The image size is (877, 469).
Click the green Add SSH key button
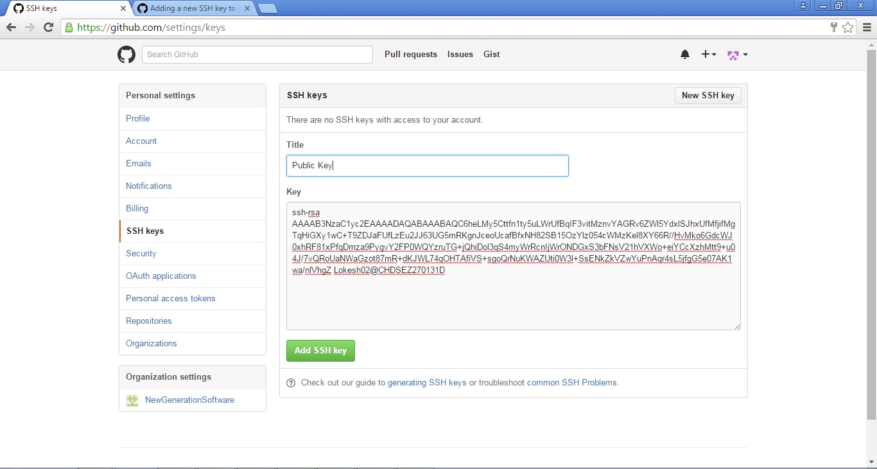[320, 351]
